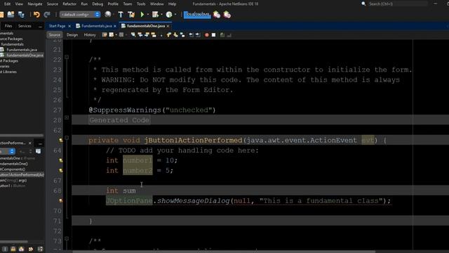Select fundamentalsOne.java in the project tree
The width and height of the screenshot is (449, 253).
point(25,55)
